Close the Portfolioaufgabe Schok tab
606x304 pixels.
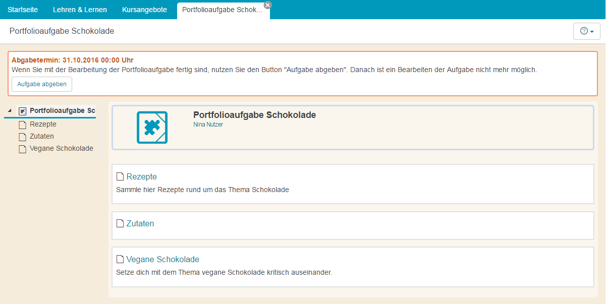pyautogui.click(x=267, y=4)
